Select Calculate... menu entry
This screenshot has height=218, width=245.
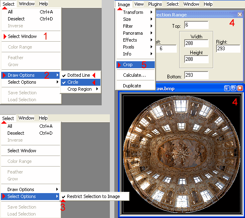(x=134, y=75)
